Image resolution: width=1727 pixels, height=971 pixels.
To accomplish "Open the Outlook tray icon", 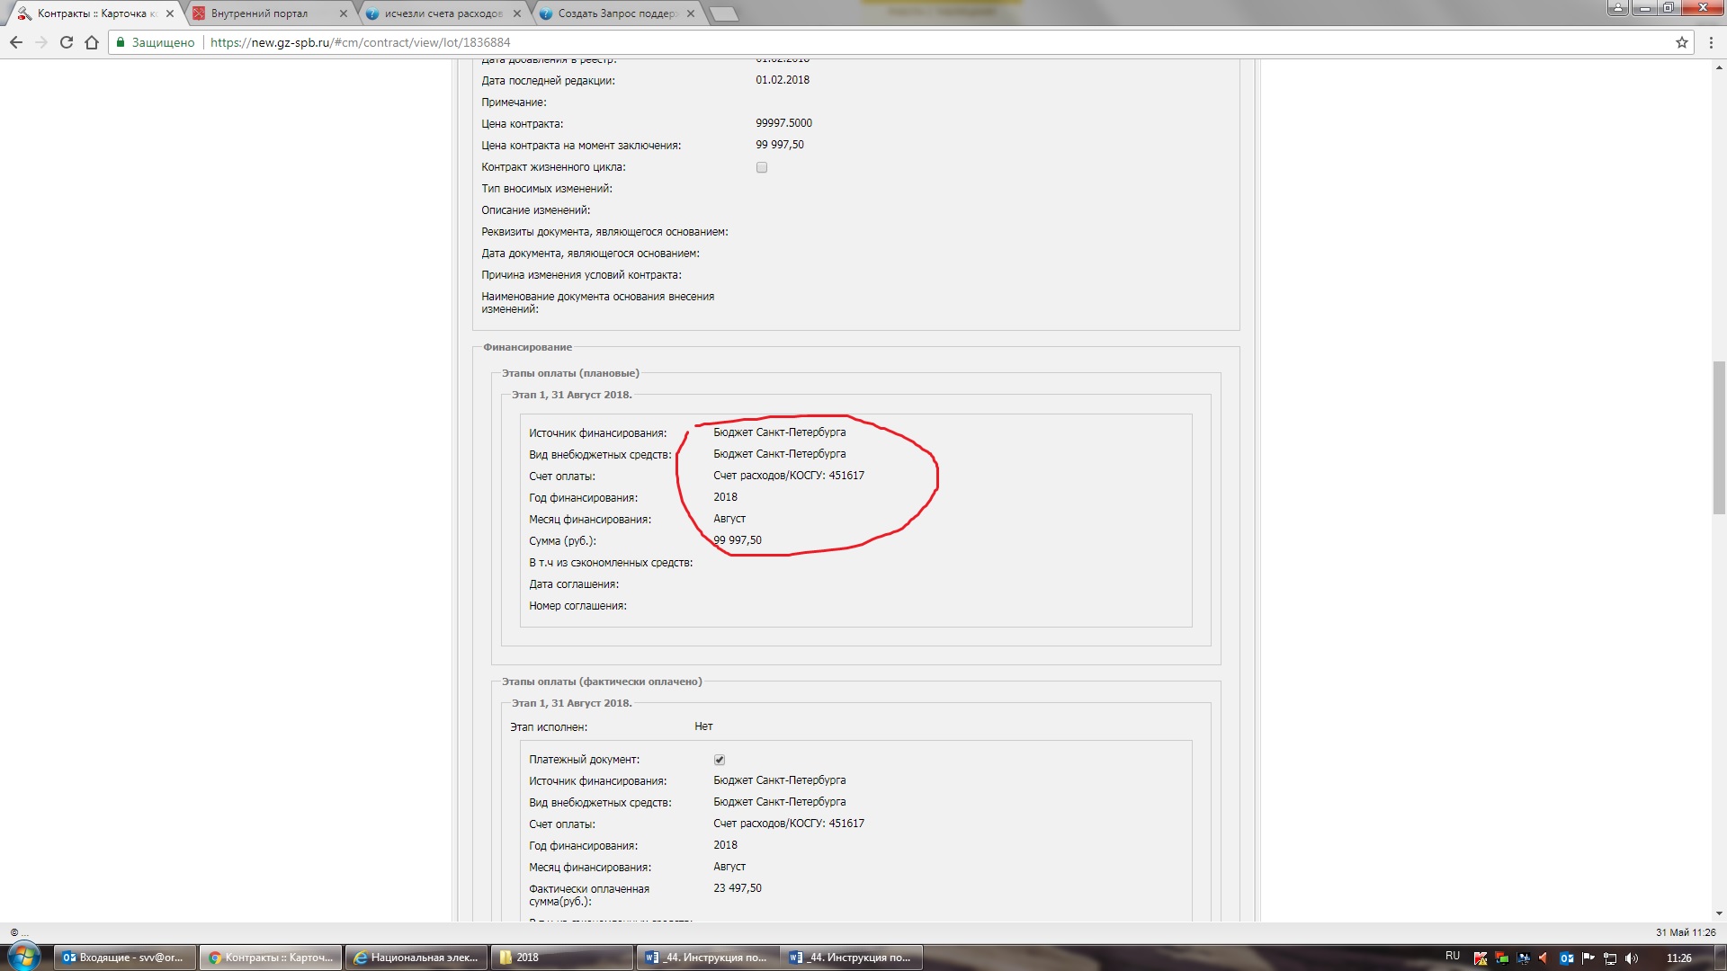I will point(1566,958).
